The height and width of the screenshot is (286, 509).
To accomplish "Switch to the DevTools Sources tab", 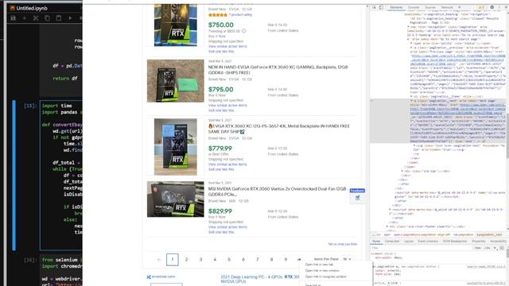I will pos(430,7).
